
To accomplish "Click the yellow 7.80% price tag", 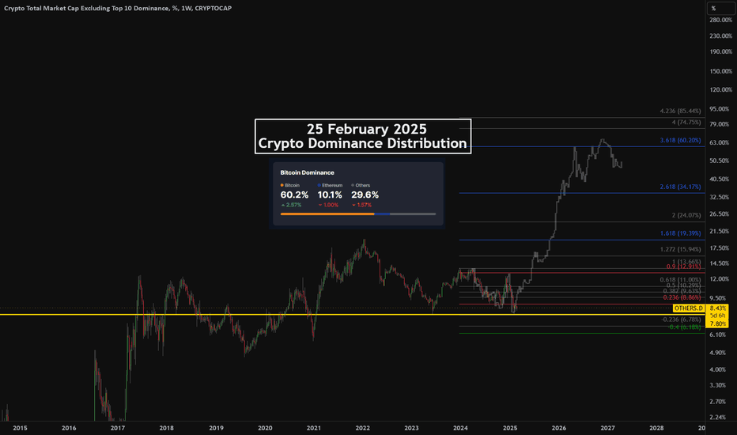I will (x=718, y=324).
